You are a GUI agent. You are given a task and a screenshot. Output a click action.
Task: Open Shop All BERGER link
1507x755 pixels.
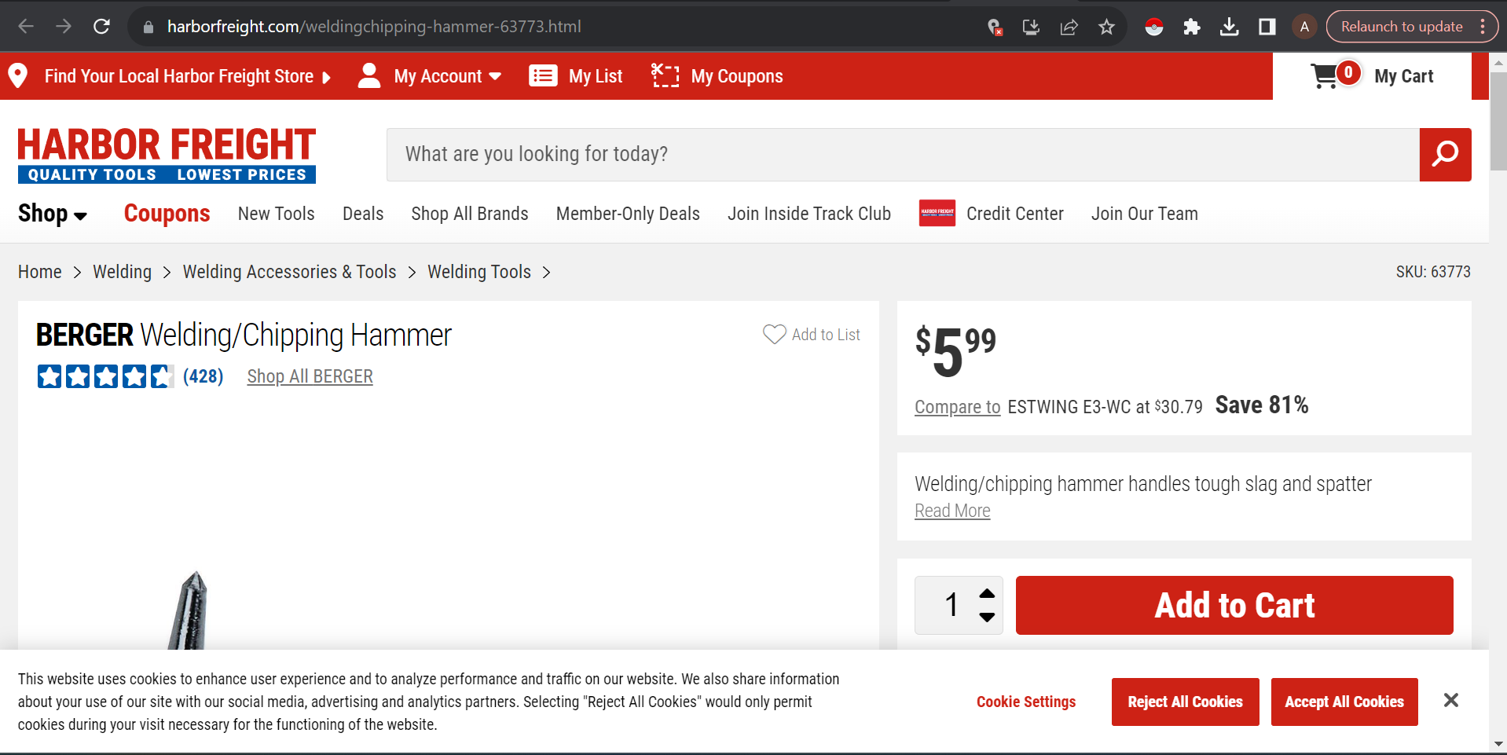coord(310,376)
